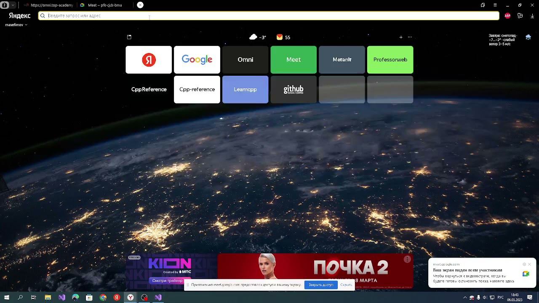The image size is (539, 303).
Task: Open the black CppReference tile
Action: pyautogui.click(x=149, y=89)
